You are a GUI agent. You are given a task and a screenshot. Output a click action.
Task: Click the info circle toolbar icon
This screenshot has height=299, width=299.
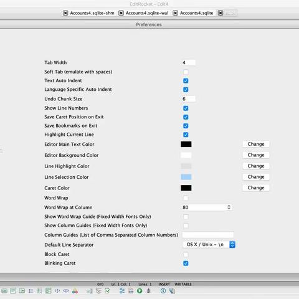click(x=163, y=291)
